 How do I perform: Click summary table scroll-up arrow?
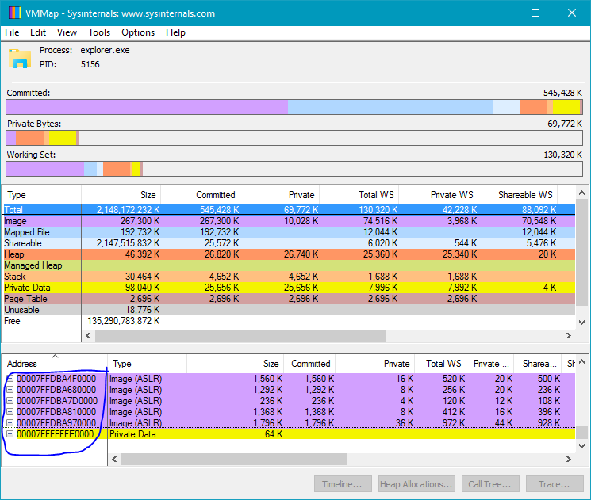point(581,193)
